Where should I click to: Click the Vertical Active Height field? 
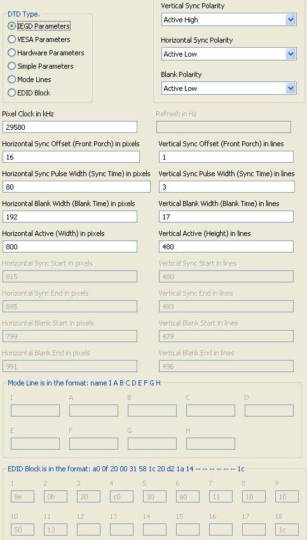[x=226, y=247]
